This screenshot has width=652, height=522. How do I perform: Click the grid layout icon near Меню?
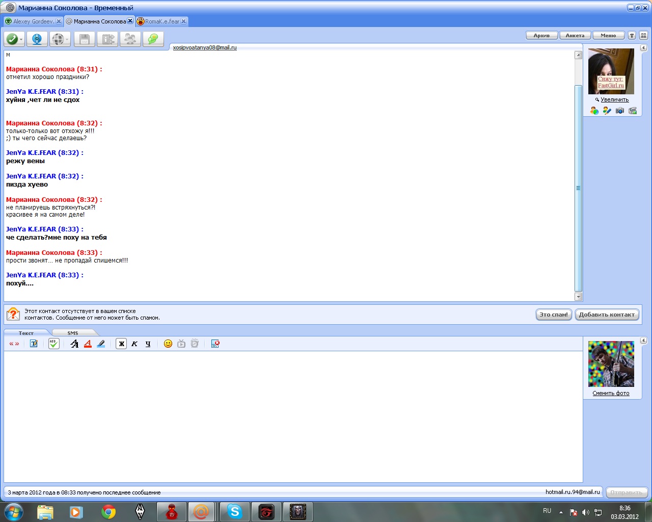643,36
